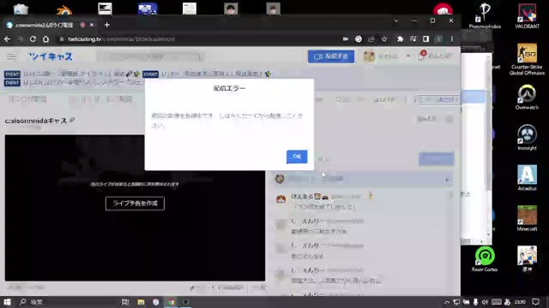Image resolution: width=549 pixels, height=308 pixels.
Task: Open the Ironsight desktop shortcut
Action: (527, 138)
